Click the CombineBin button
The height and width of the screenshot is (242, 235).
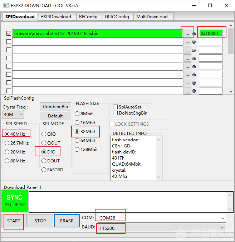55,107
